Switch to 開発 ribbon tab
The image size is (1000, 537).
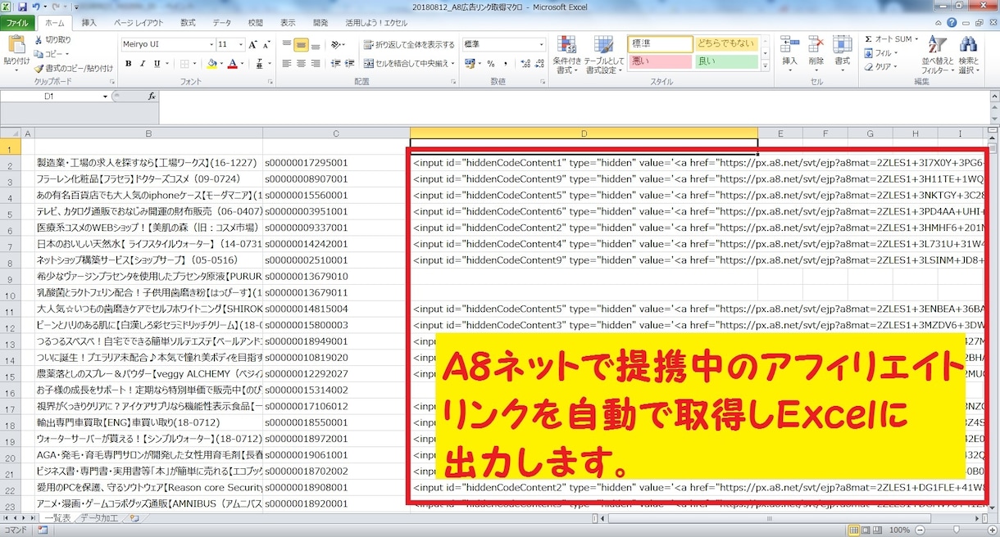320,23
